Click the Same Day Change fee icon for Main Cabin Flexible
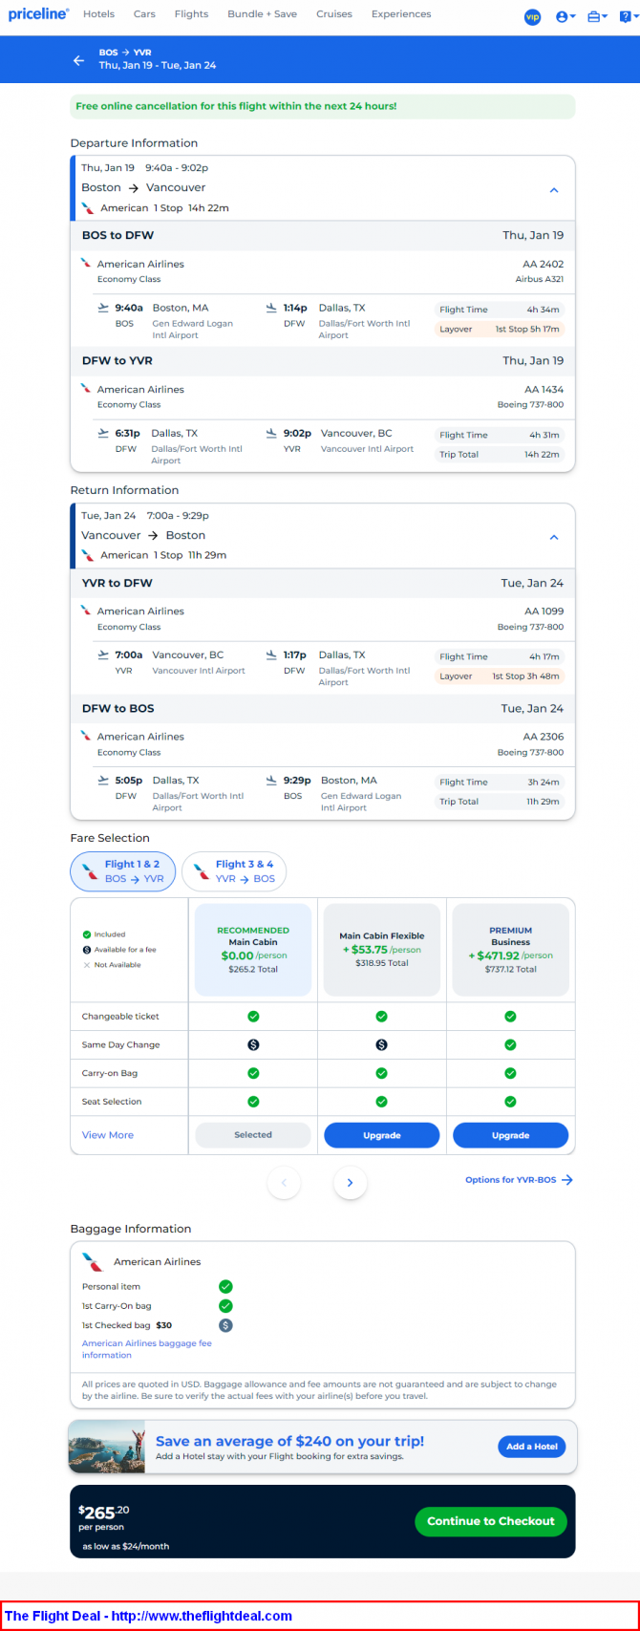The width and height of the screenshot is (640, 1631). 382,1045
